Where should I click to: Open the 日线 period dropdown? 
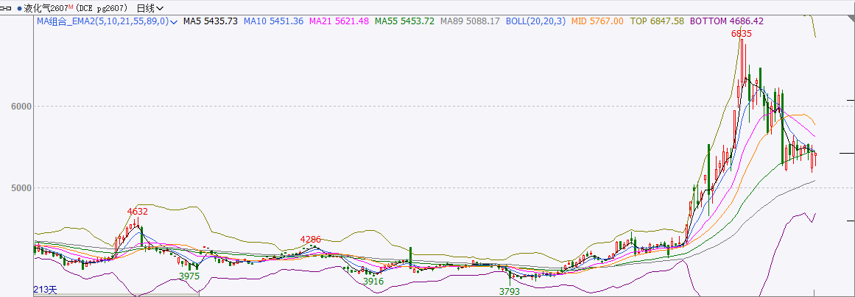150,8
